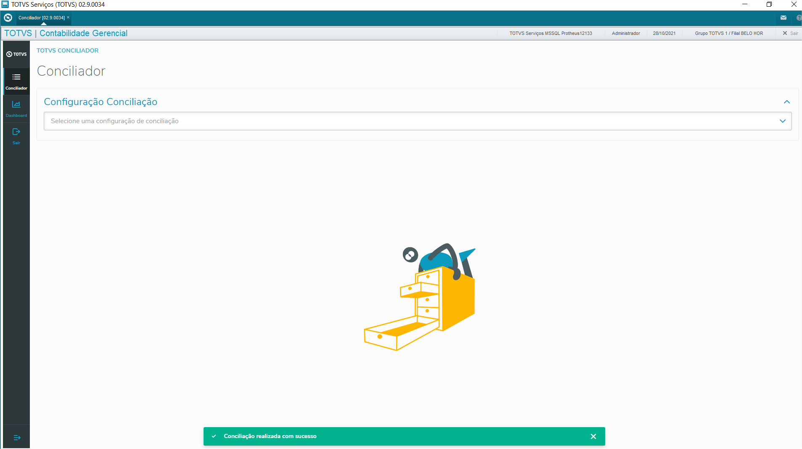Open the mail envelope icon
The width and height of the screenshot is (802, 449).
tap(783, 18)
